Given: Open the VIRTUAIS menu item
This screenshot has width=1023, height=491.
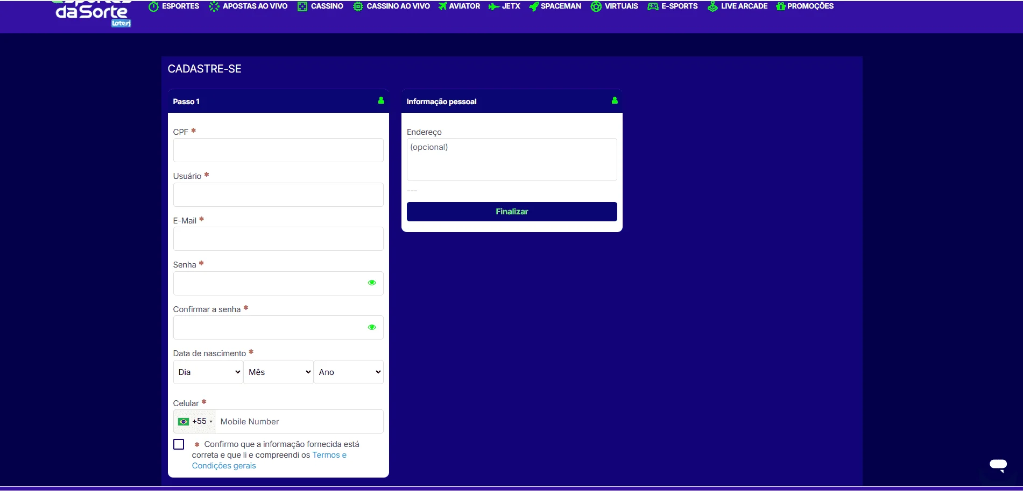Looking at the screenshot, I should [622, 6].
